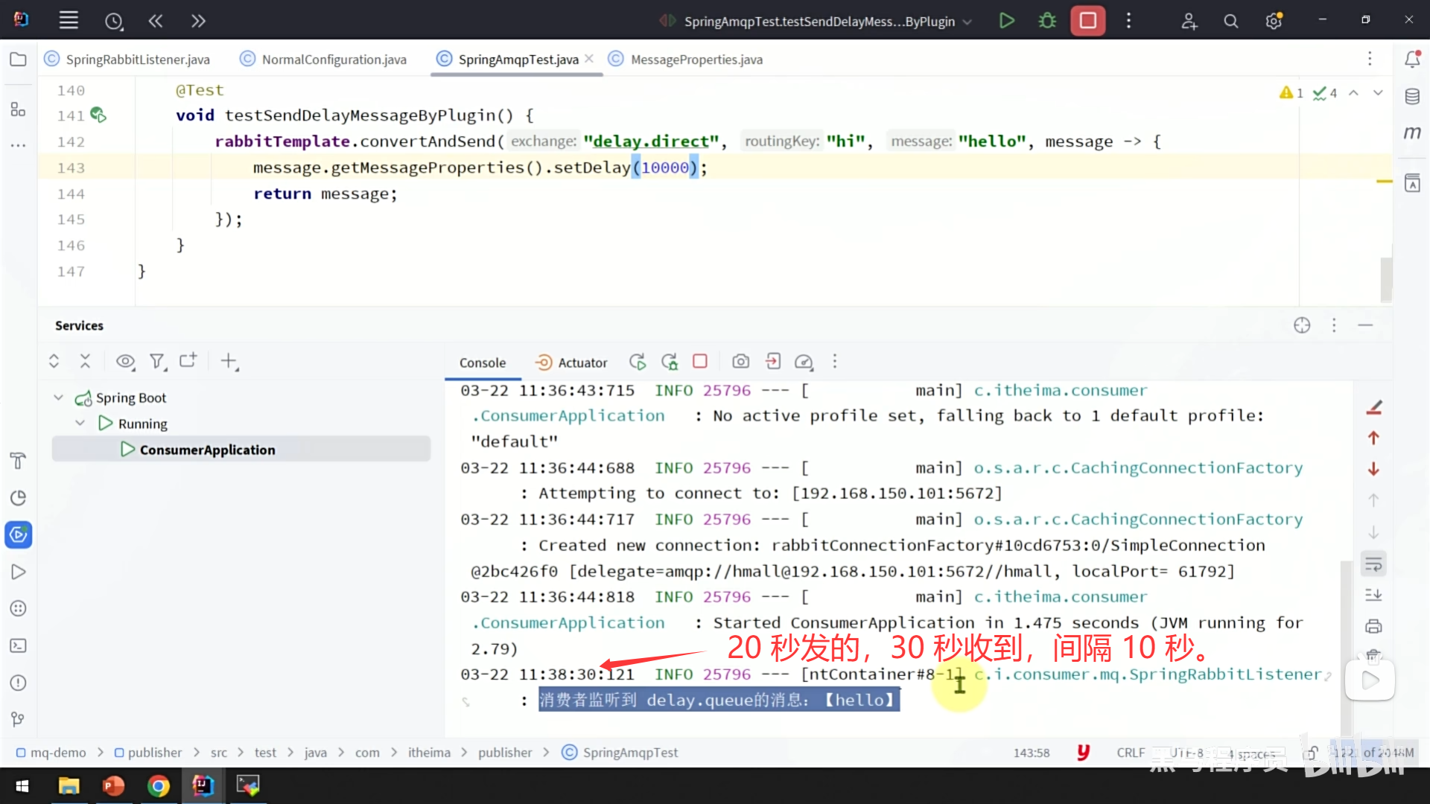Open the Maven tool window

(1412, 133)
